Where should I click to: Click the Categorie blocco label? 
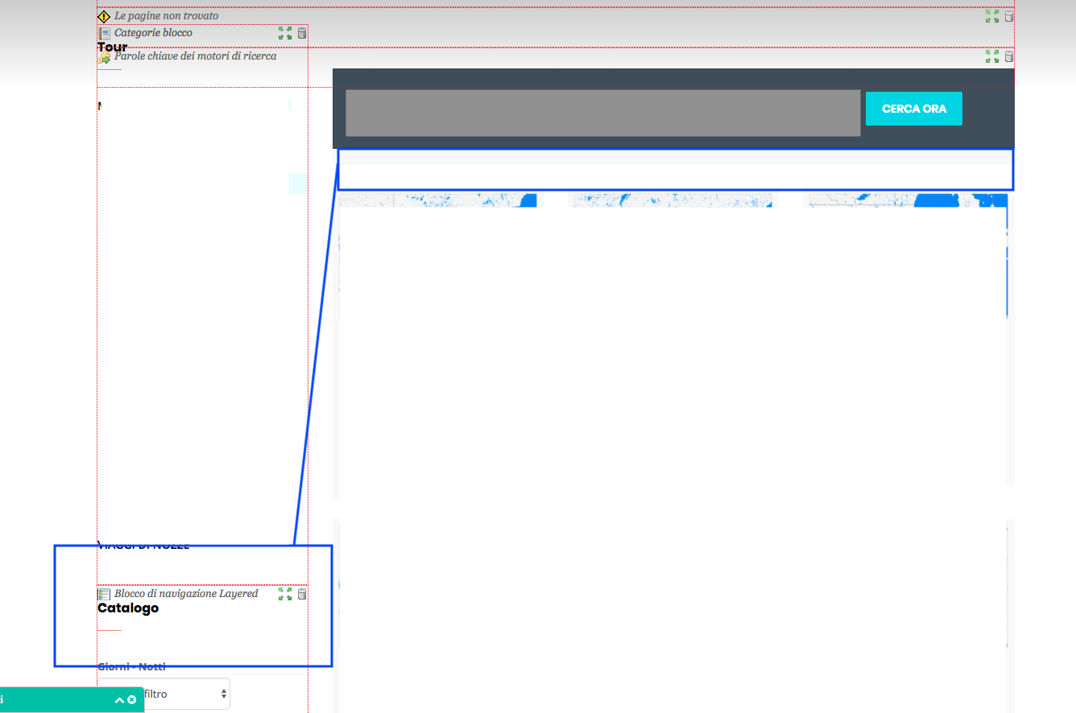click(x=153, y=33)
